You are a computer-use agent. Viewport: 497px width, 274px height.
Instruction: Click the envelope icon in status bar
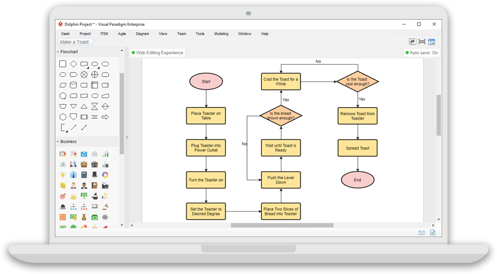click(422, 233)
